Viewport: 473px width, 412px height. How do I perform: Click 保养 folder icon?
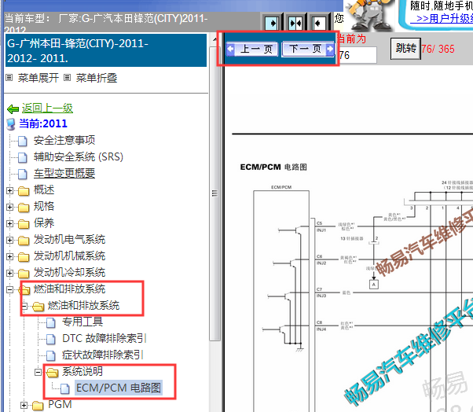[x=24, y=223]
